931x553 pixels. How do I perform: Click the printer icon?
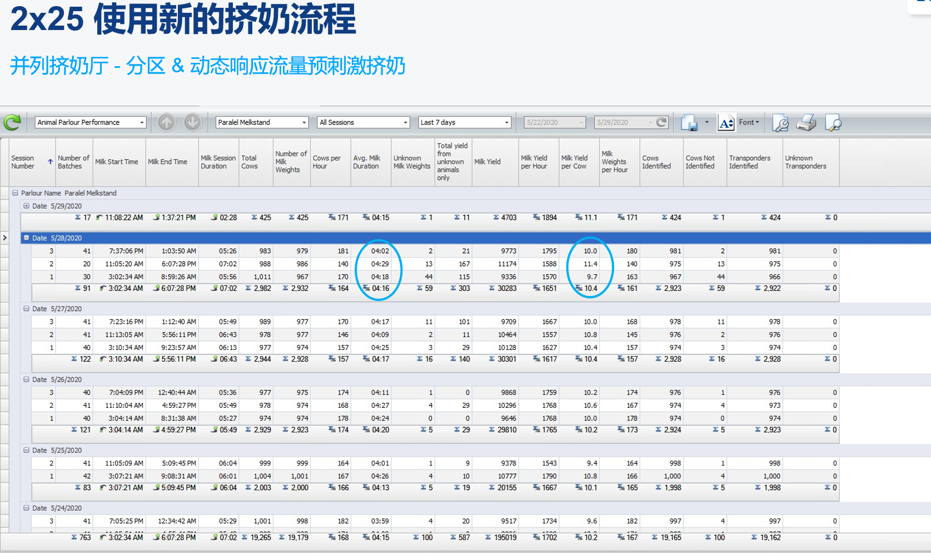806,122
